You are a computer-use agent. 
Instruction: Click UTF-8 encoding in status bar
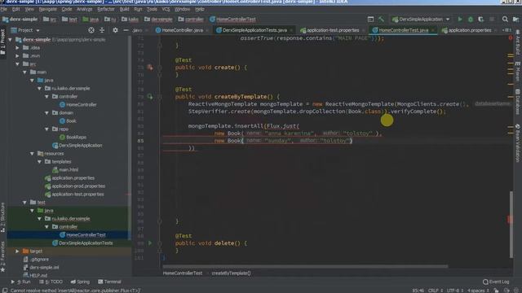click(455, 291)
